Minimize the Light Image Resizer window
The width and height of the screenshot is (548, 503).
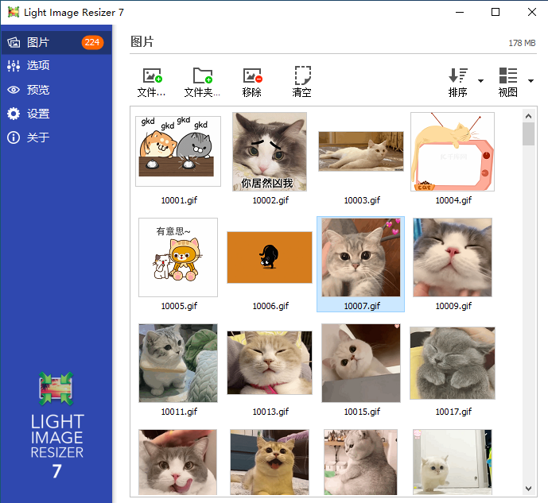[x=460, y=12]
